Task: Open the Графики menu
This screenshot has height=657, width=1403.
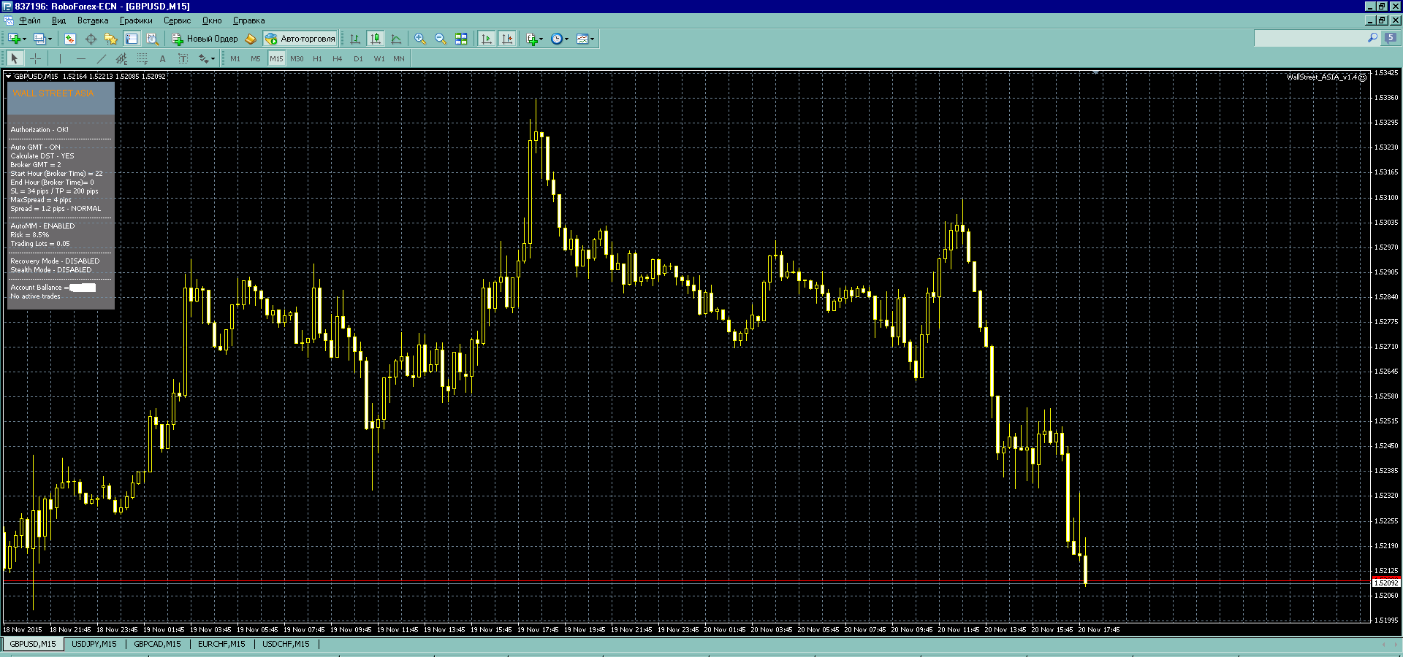Action: 136,20
